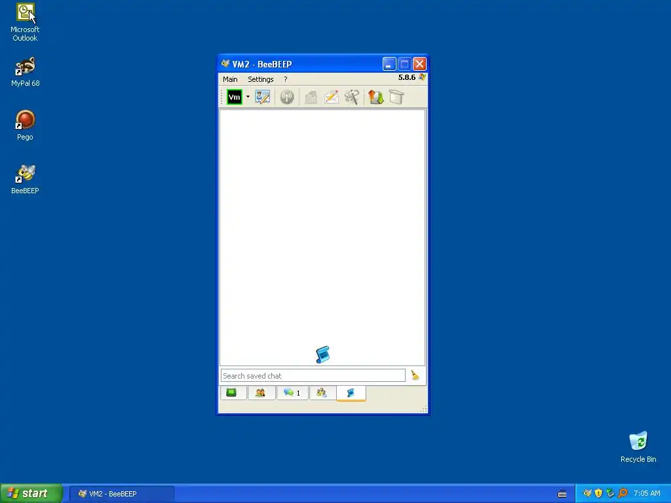Select the MyPal 68 desktop shortcut

click(25, 72)
